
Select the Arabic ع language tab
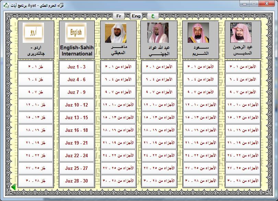tap(153, 16)
